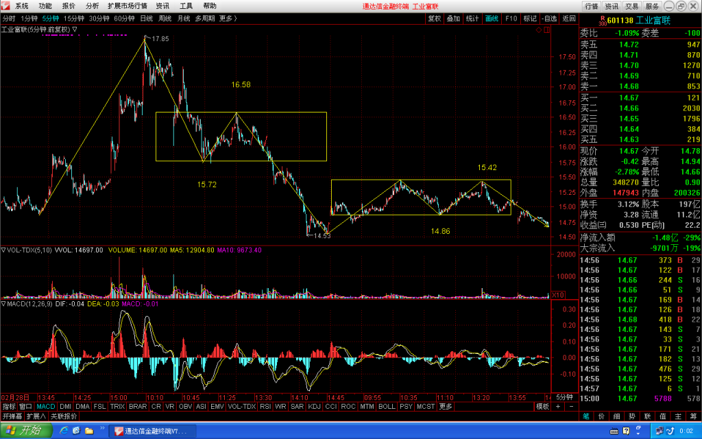Toggle 复权 price adjustment

tap(434, 19)
